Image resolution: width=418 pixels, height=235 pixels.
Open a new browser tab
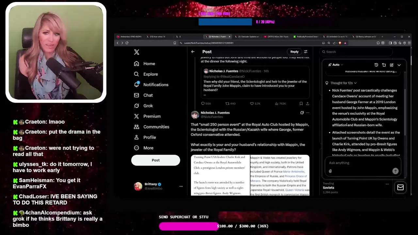coord(382,37)
